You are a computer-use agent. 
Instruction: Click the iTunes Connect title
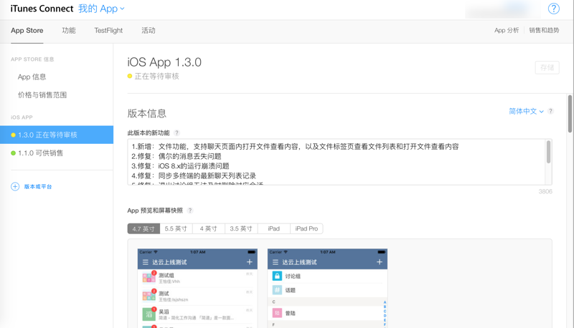point(42,9)
